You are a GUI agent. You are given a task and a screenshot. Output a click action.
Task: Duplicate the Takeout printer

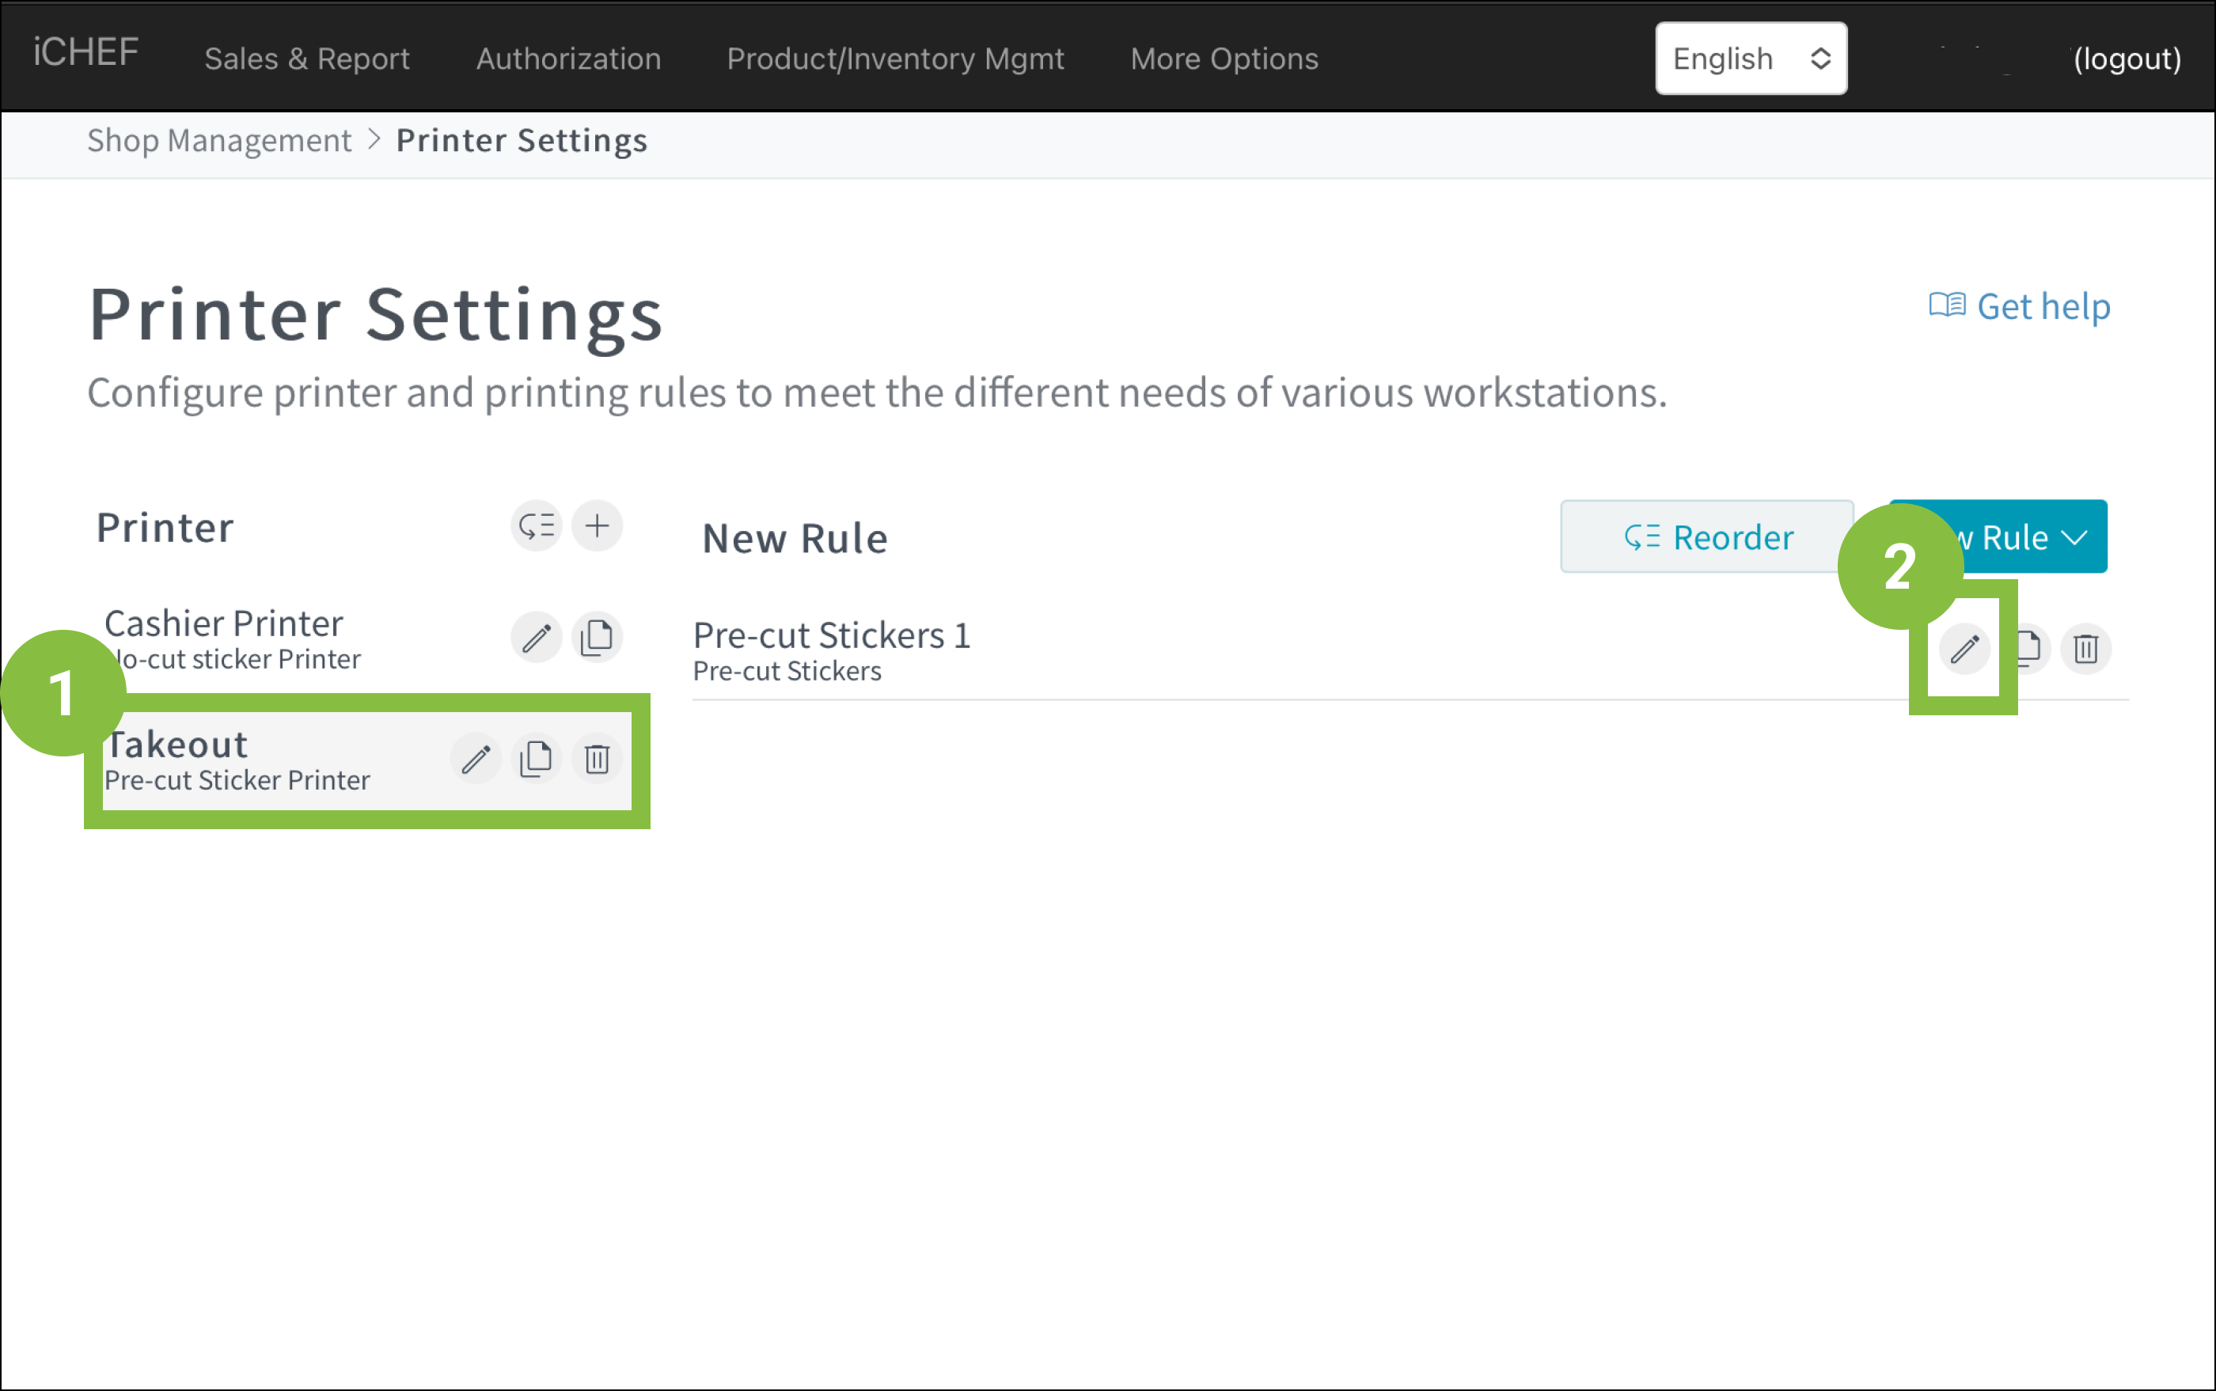click(537, 759)
